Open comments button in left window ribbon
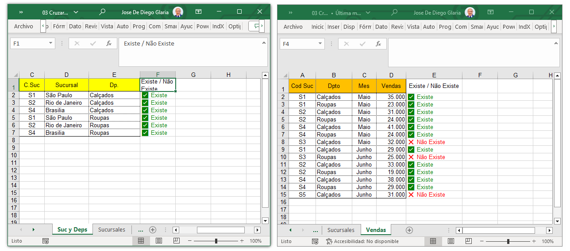The height and width of the screenshot is (251, 570). [254, 27]
